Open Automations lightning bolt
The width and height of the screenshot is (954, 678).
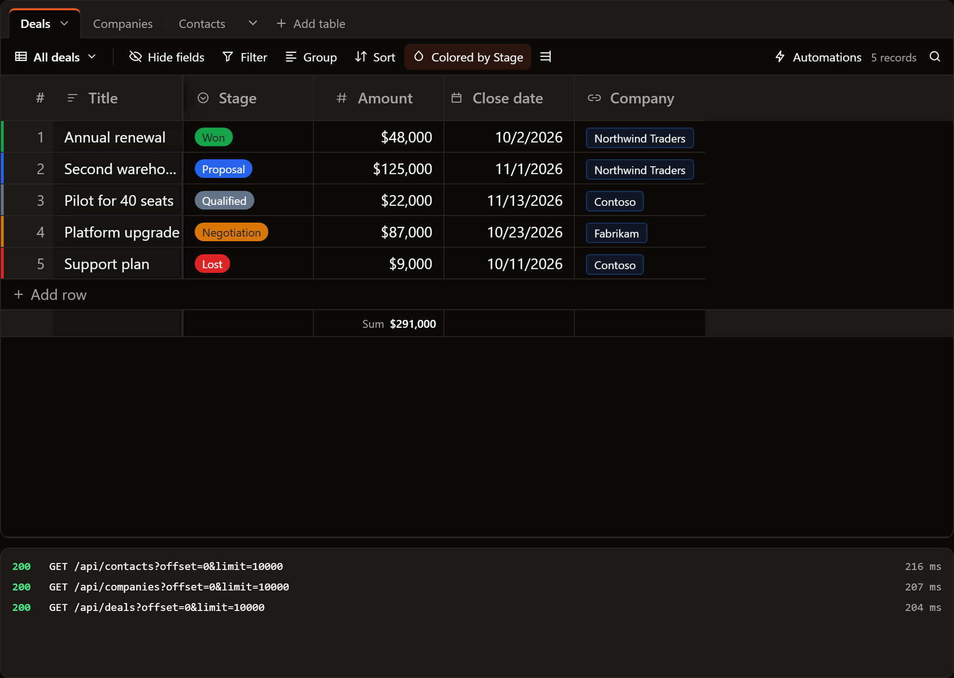coord(780,57)
